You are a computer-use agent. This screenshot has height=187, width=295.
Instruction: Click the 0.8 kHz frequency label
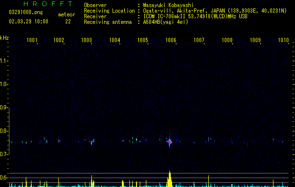tap(4, 131)
